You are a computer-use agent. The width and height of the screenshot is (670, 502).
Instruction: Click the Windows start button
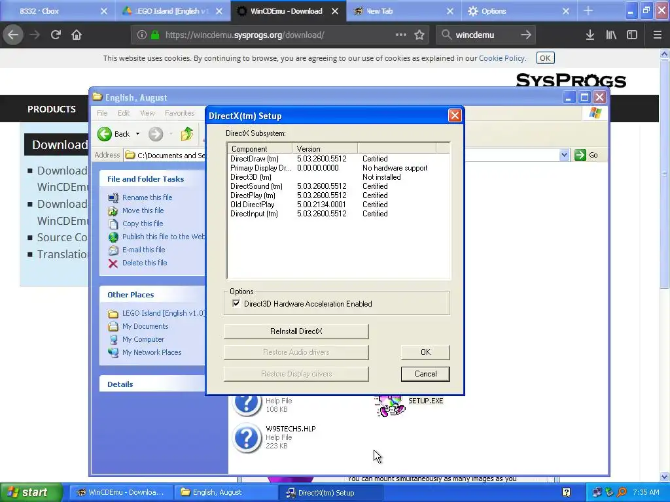coord(31,493)
